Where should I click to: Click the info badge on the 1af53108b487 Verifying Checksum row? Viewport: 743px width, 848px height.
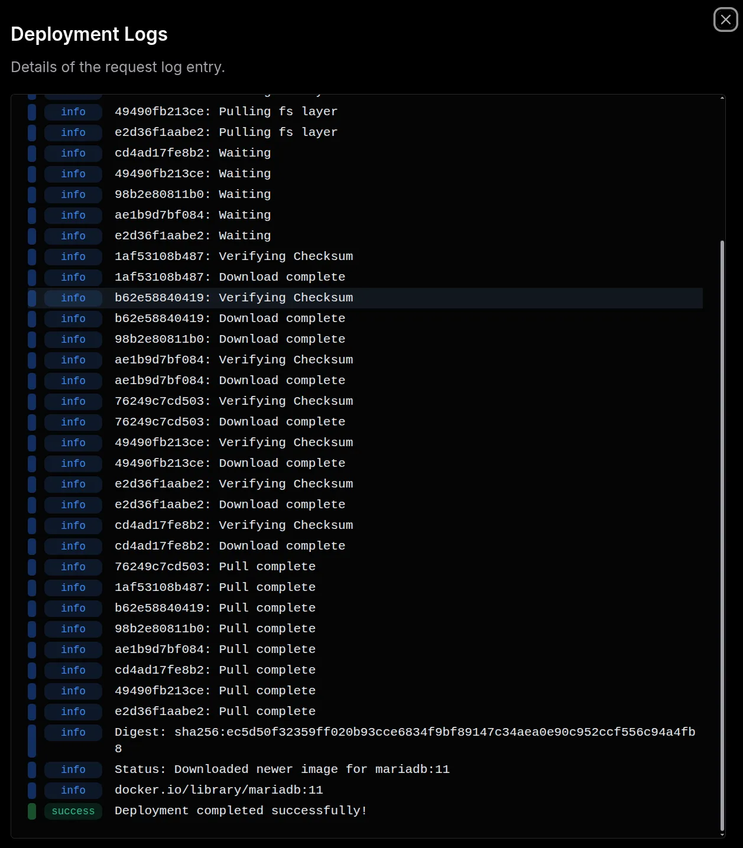73,256
